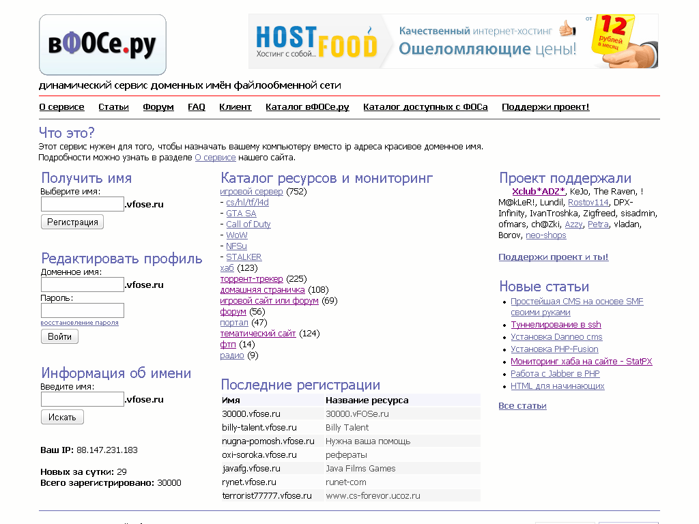The image size is (699, 524).
Task: Open the О сервисе link in description
Action: click(x=215, y=158)
